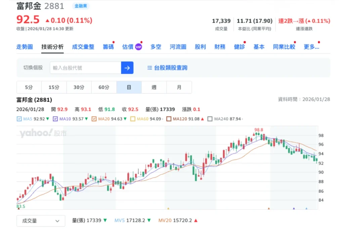
Task: Enable the MA240 checkbox
Action: [x=210, y=119]
